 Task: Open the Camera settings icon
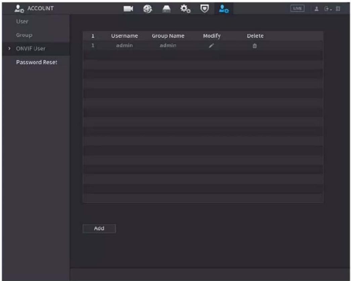tap(128, 9)
